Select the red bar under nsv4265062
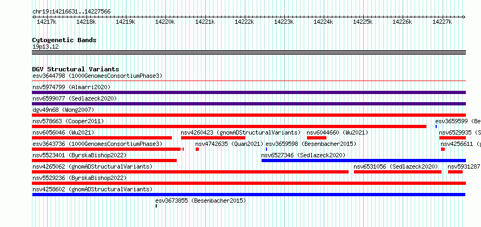Viewport: 481px width, 227px height. point(190,172)
